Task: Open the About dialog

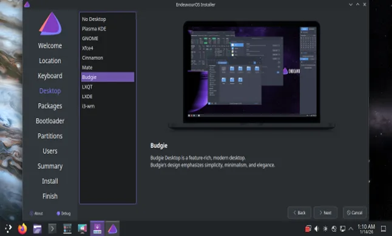Action: coord(36,214)
